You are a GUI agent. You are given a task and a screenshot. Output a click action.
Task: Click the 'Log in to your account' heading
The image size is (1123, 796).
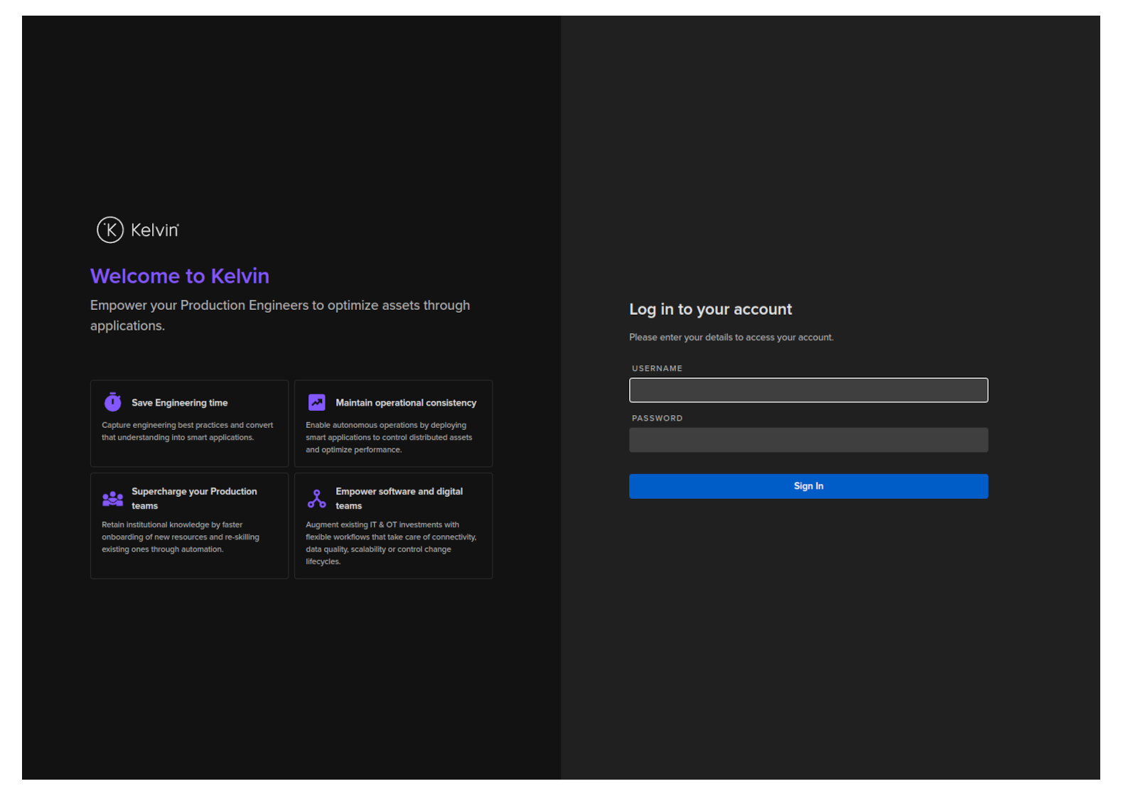[x=710, y=309]
